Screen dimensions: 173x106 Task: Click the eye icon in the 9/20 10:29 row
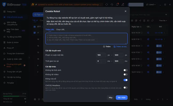pyautogui.click(x=162, y=33)
